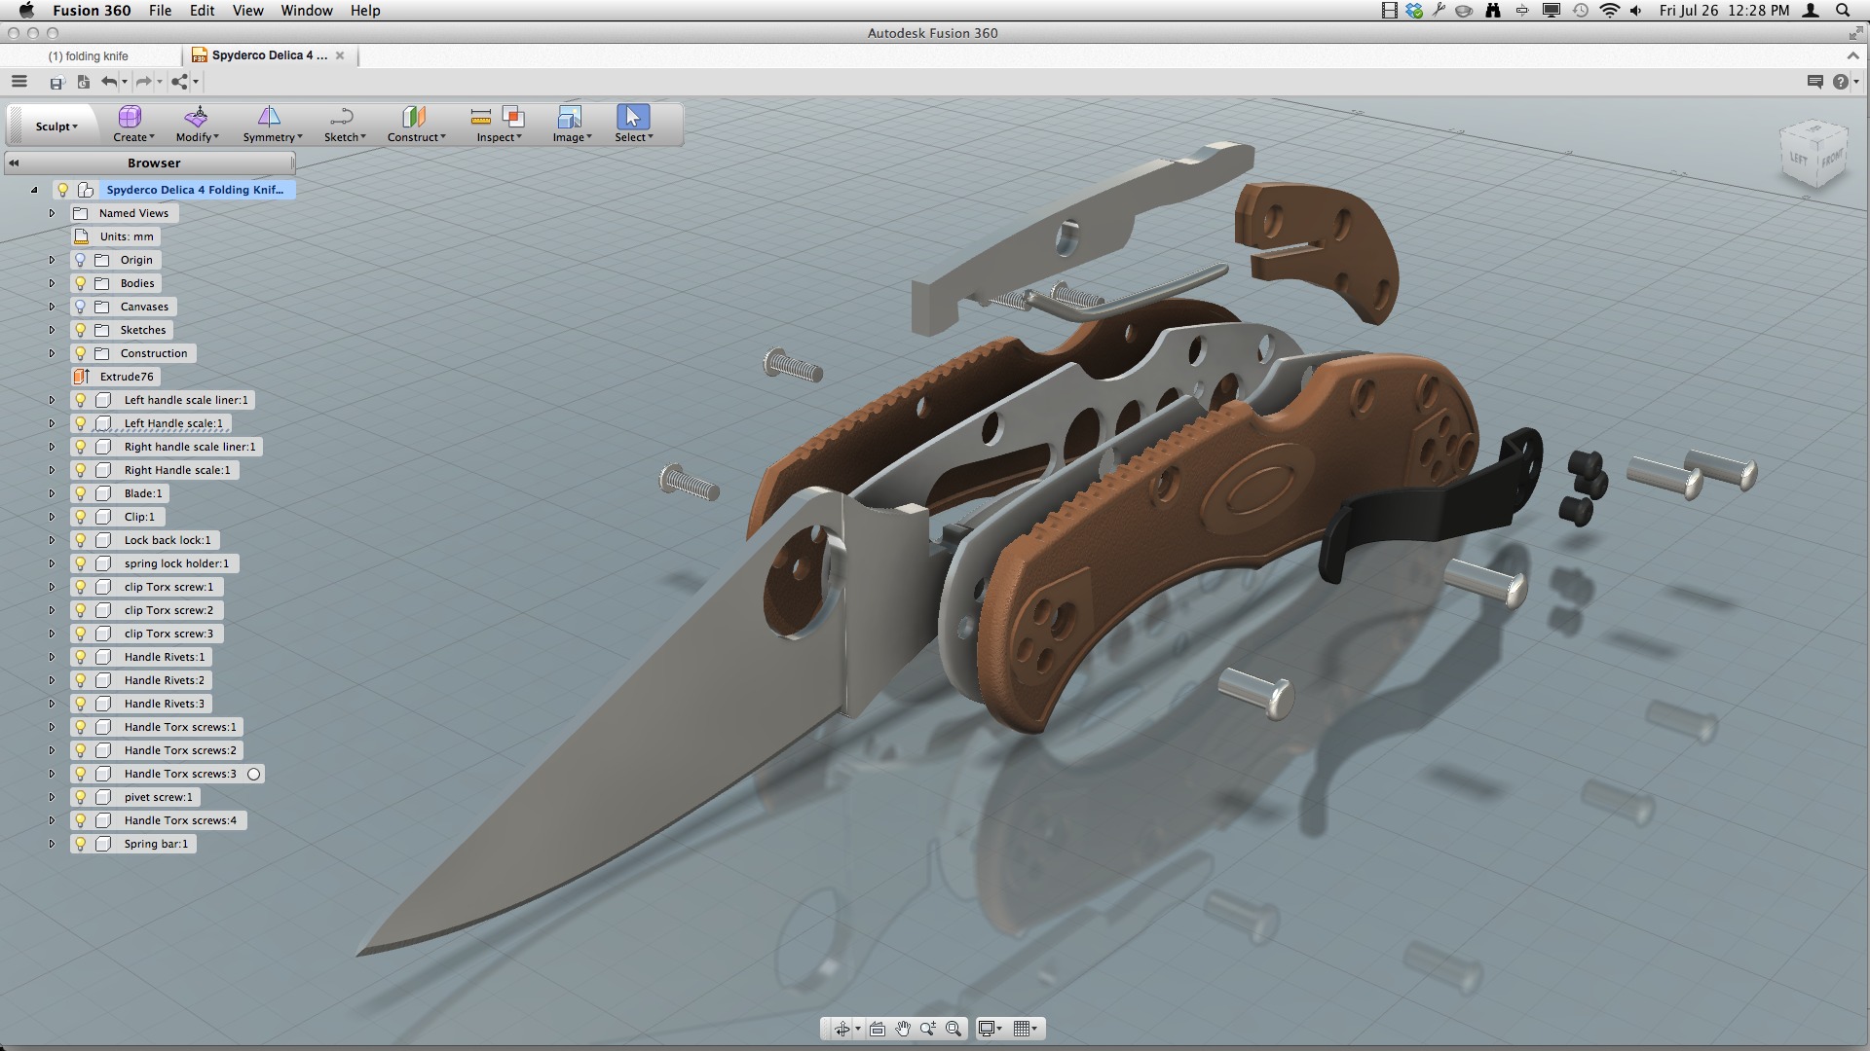
Task: Click the Undo button
Action: 110,83
